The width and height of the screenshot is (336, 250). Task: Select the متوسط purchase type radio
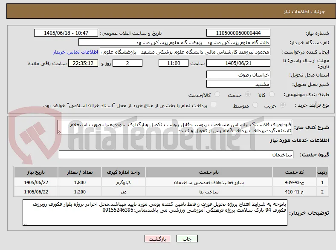click(x=255, y=105)
